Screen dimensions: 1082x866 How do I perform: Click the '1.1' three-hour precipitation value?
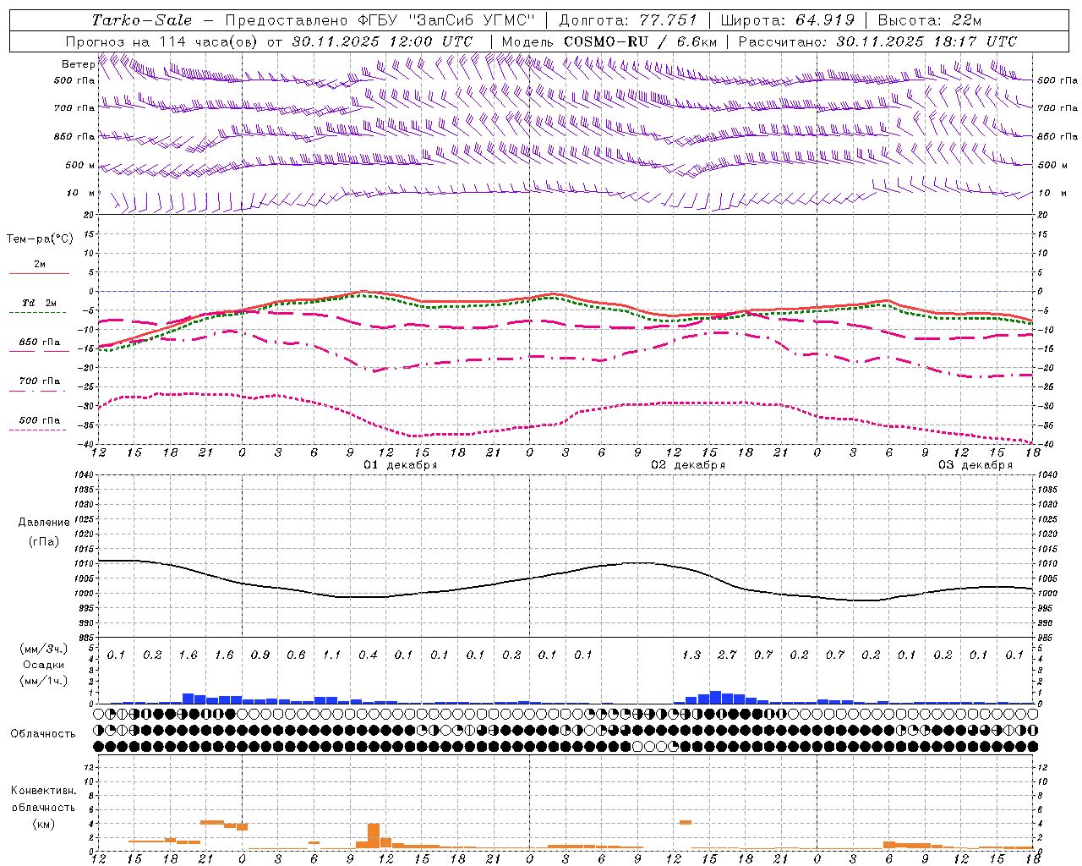click(332, 655)
